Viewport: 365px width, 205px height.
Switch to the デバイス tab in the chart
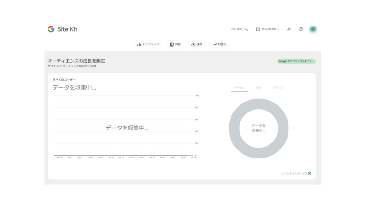[x=278, y=88]
